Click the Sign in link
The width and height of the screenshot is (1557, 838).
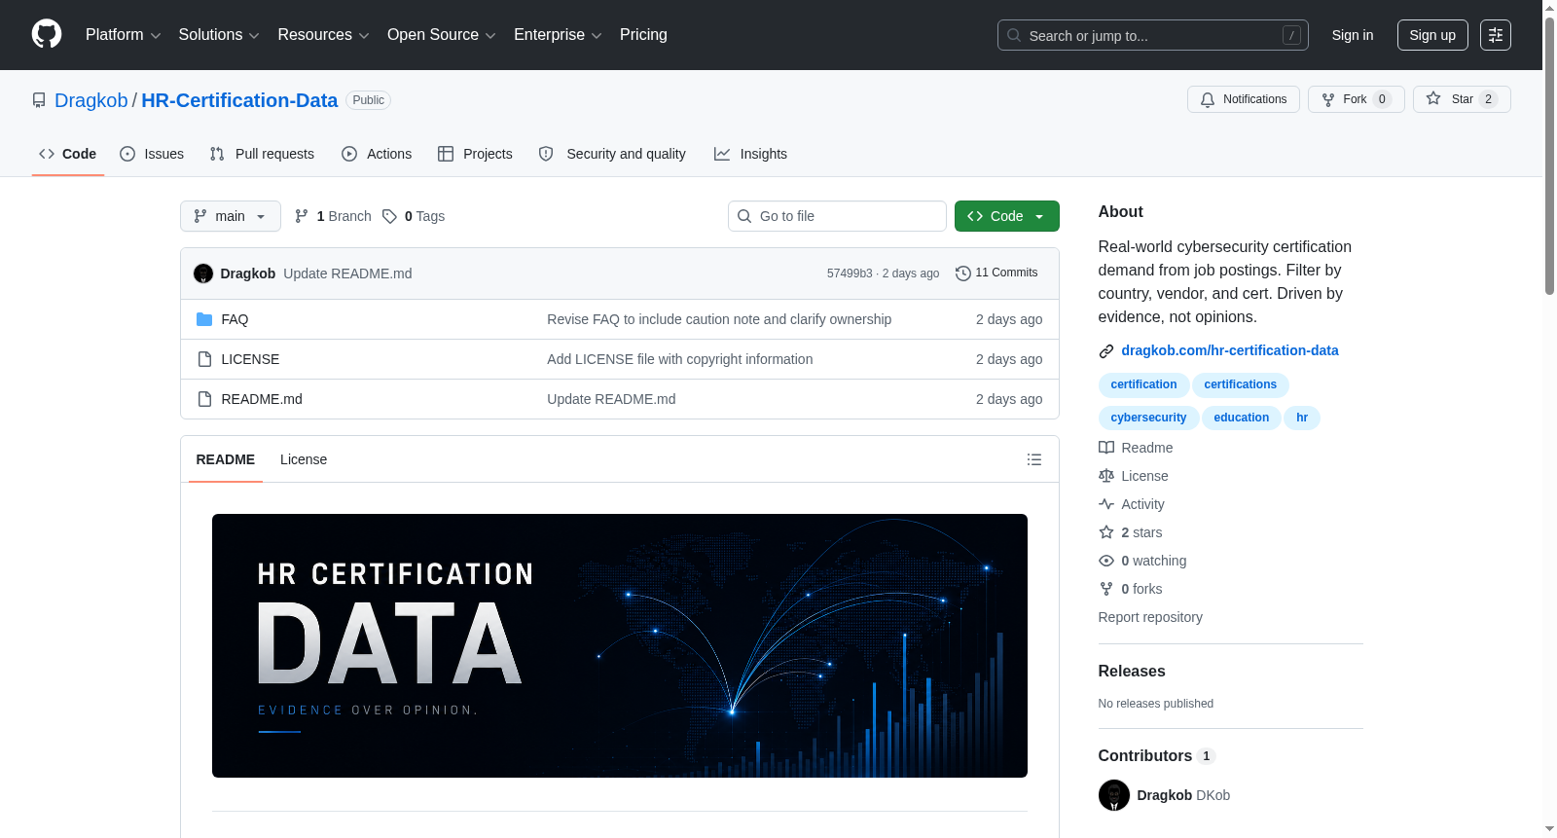1353,35
